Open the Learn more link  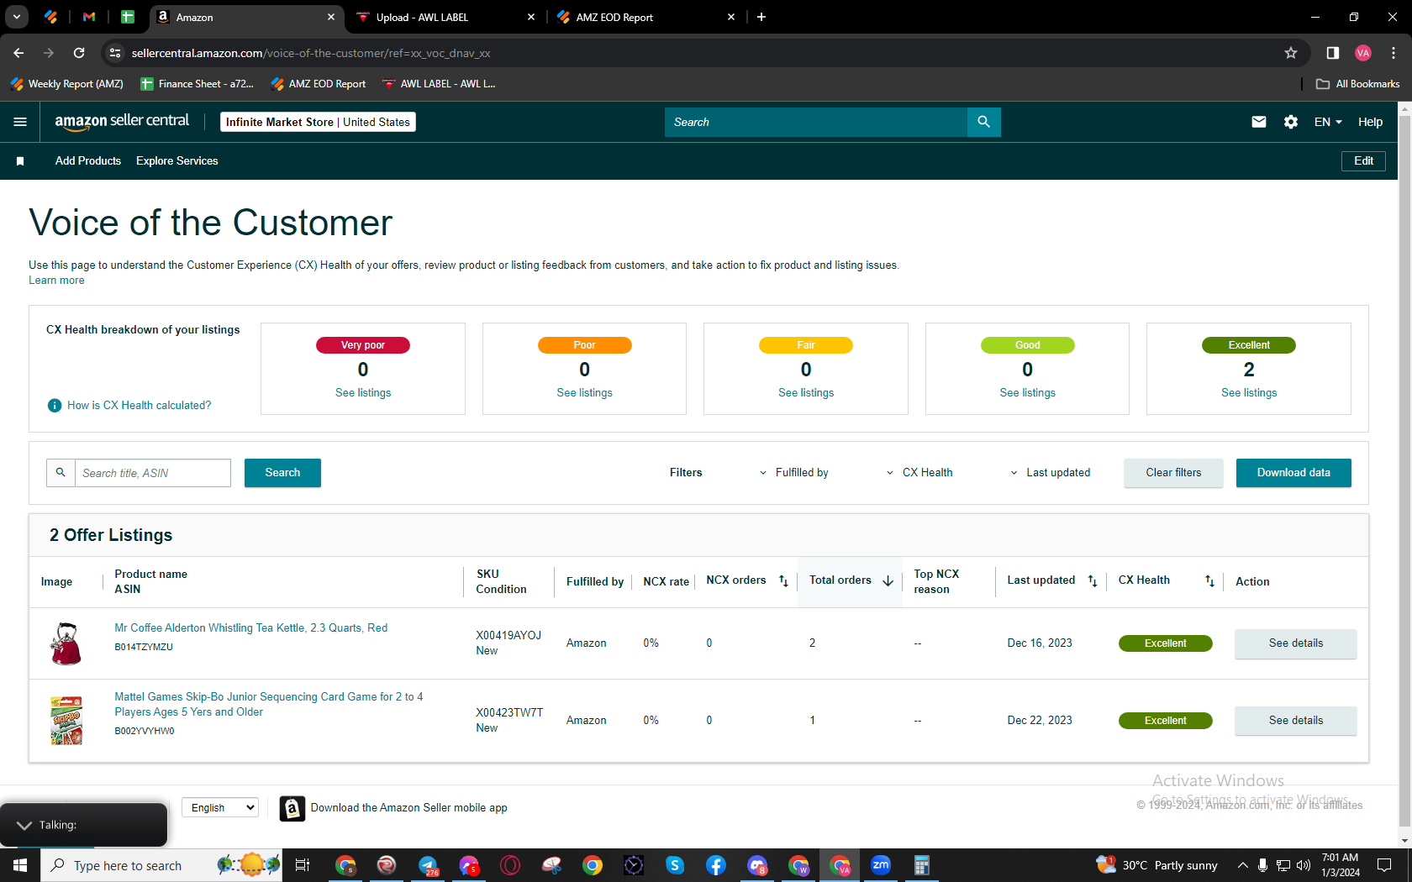pos(56,281)
